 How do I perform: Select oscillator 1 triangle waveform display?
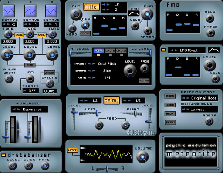pyautogui.click(x=9, y=11)
